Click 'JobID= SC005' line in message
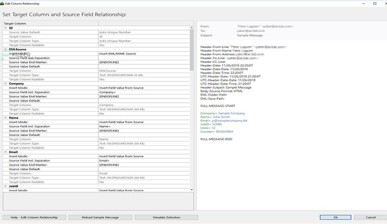387x224 pixels. pos(211,124)
